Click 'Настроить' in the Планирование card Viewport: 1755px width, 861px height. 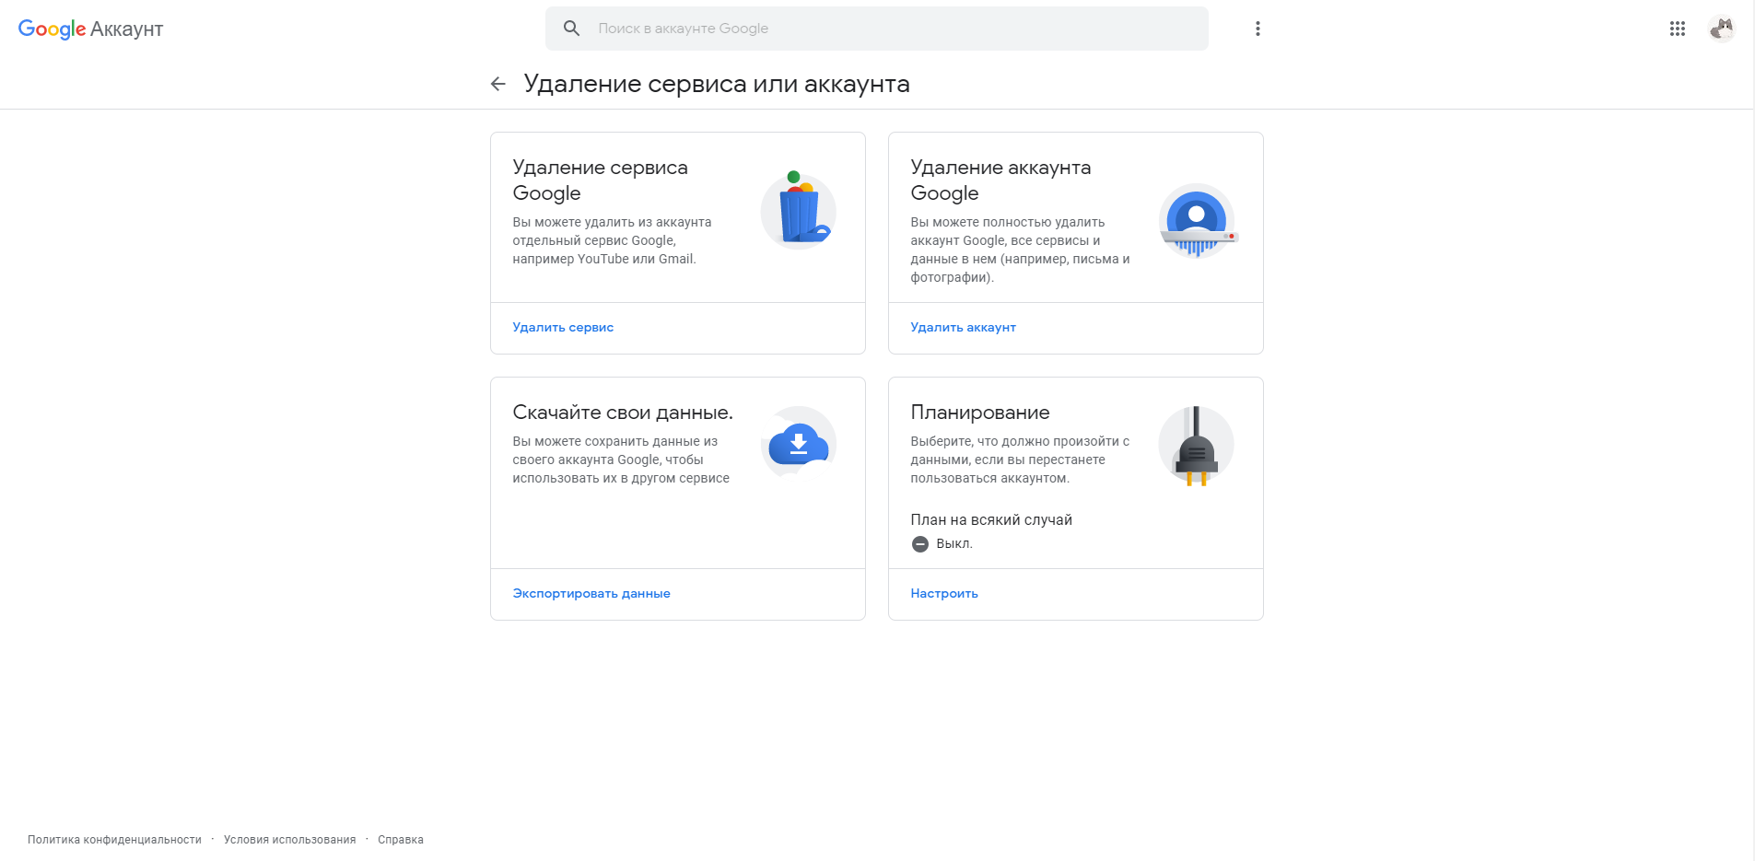pos(944,594)
